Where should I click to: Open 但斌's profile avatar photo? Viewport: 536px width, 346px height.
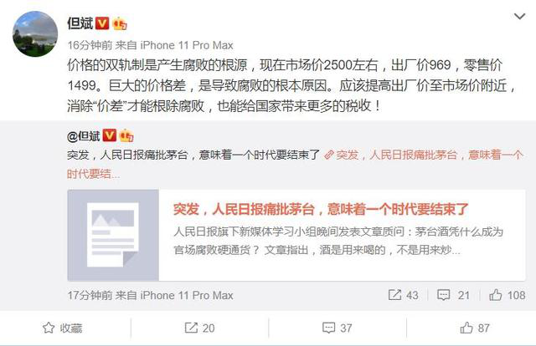[x=35, y=33]
